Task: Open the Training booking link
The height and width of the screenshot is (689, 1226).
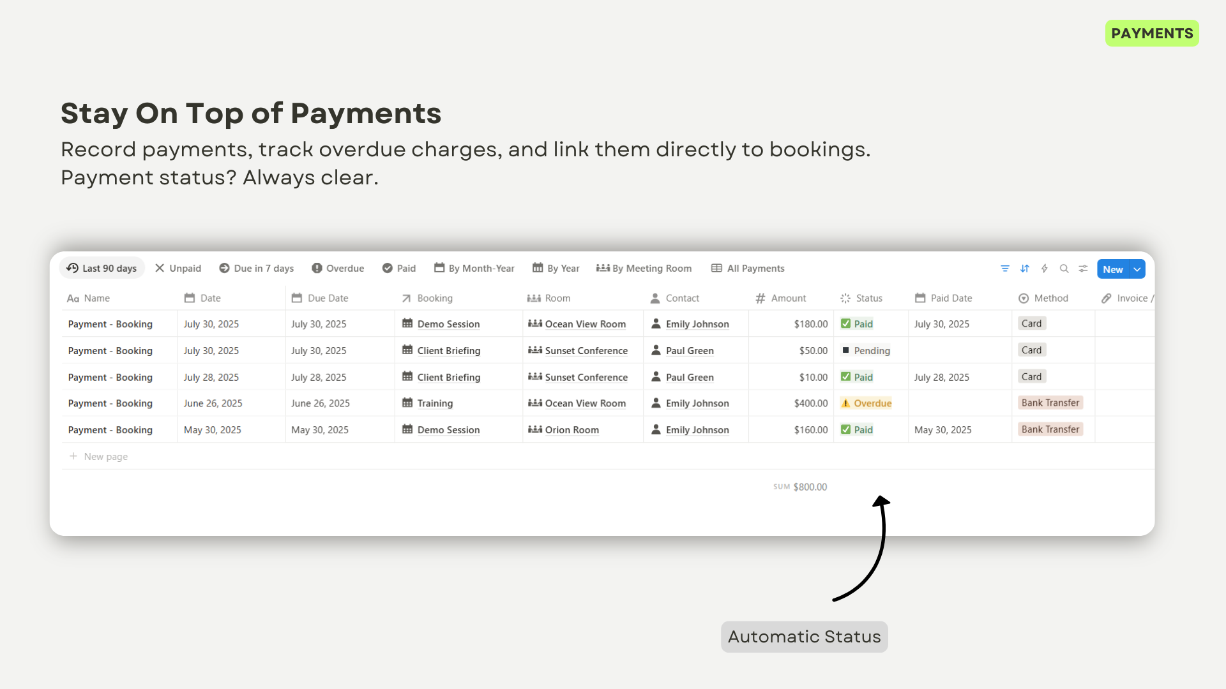Action: (x=428, y=403)
